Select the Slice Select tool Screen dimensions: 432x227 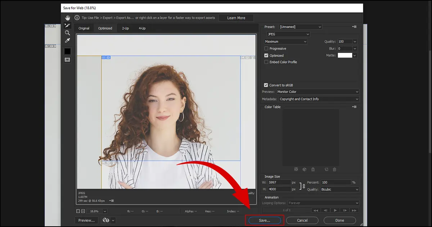(67, 25)
